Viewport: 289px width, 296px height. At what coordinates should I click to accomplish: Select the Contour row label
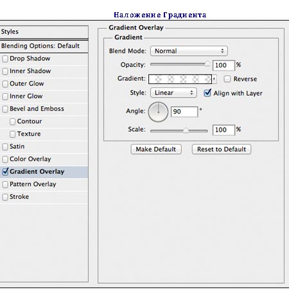coord(30,121)
